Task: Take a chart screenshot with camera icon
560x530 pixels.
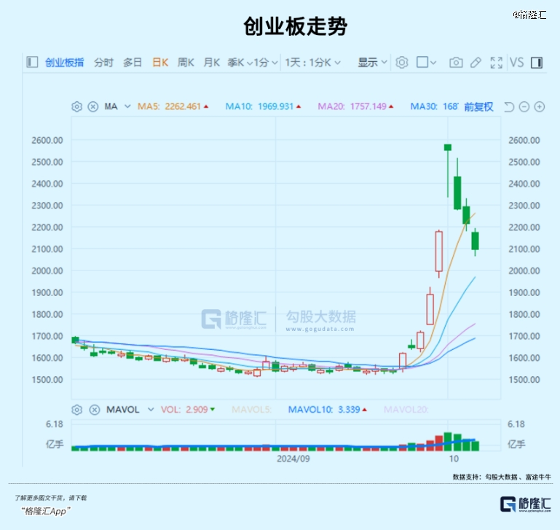Action: click(x=456, y=63)
